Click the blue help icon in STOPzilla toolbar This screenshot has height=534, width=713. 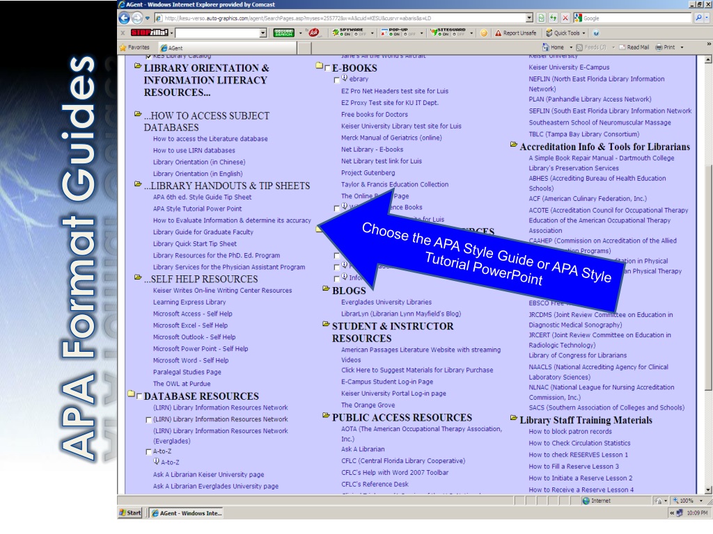(x=596, y=33)
